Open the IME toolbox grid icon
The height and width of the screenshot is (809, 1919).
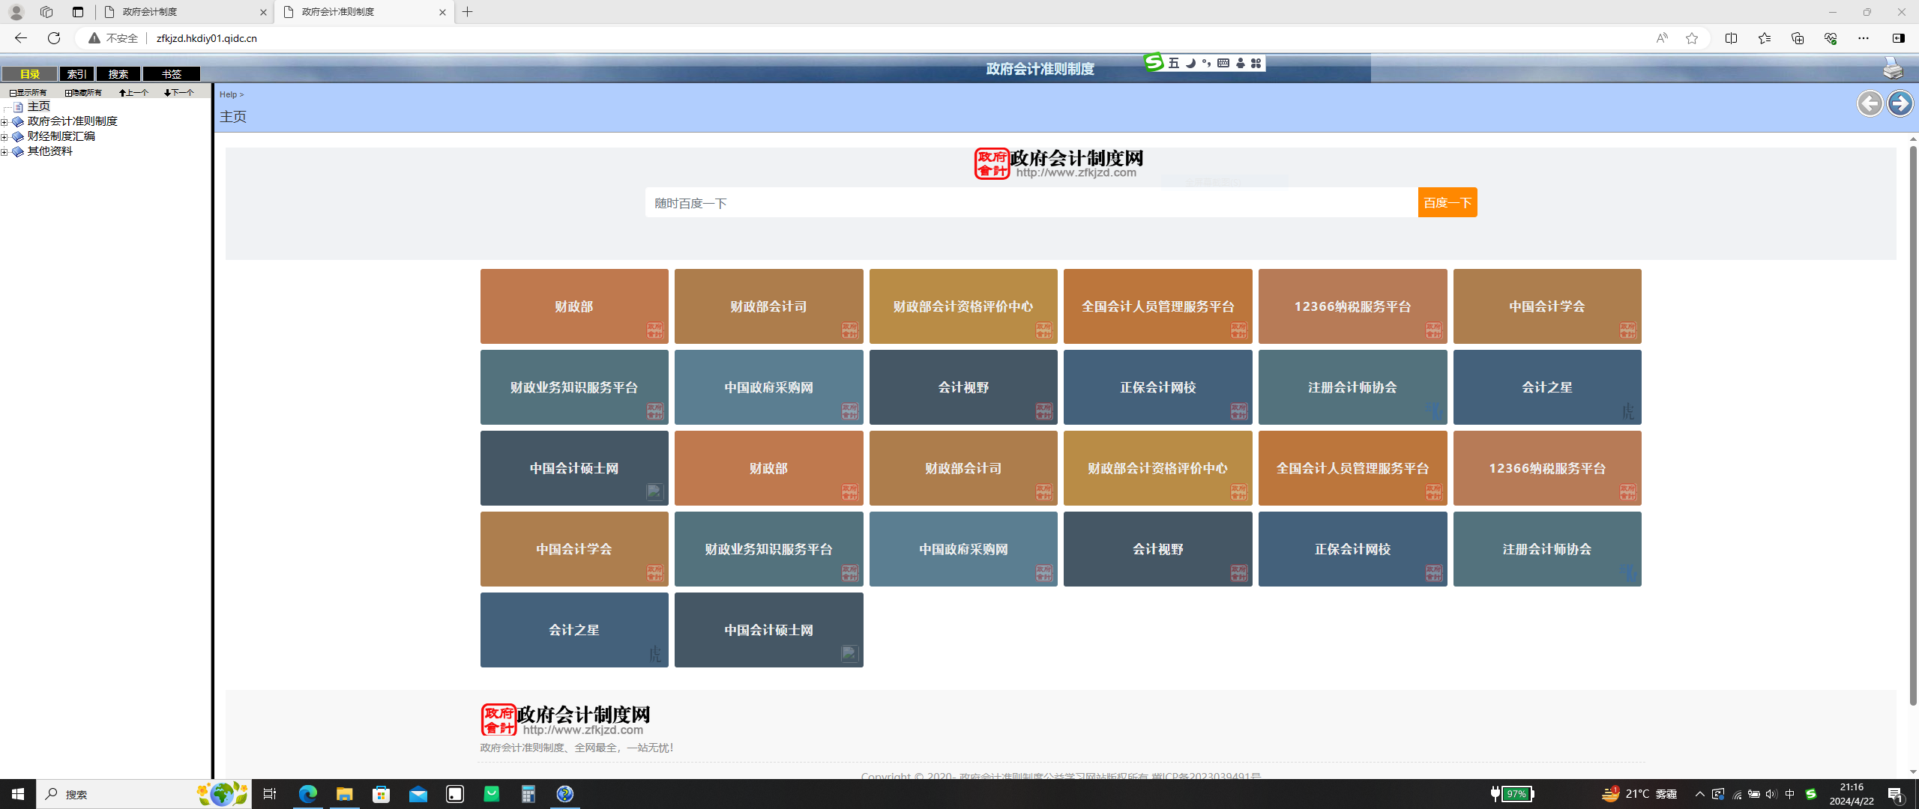pos(1256,63)
